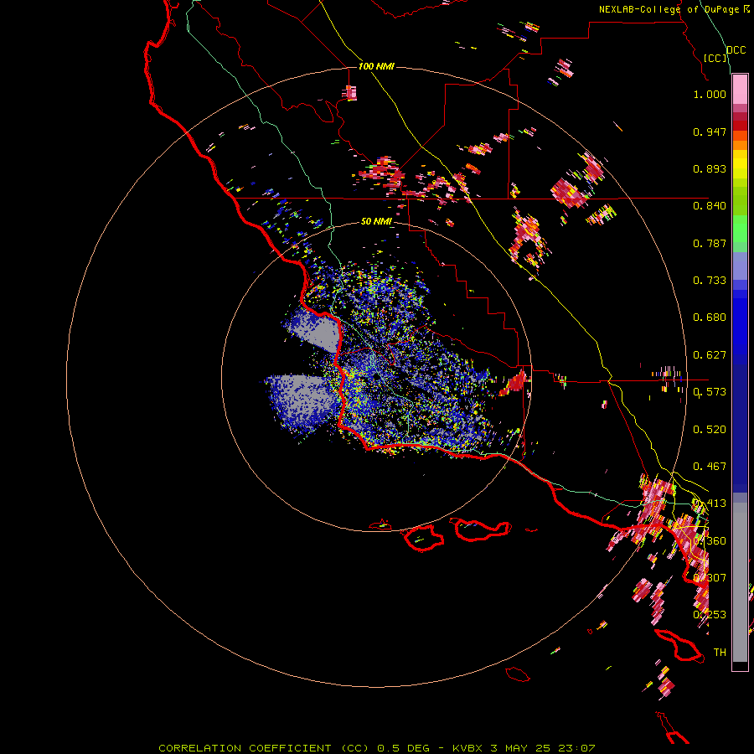The height and width of the screenshot is (754, 754).
Task: Click the 100 NMI range ring label
Action: tap(376, 66)
